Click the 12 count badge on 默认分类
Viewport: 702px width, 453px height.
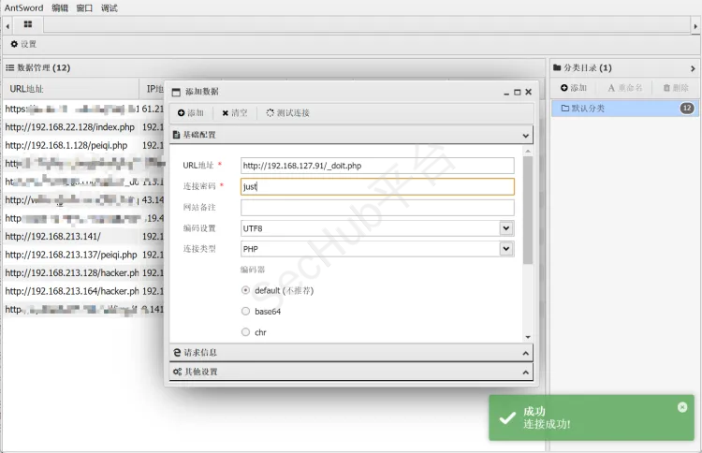(687, 108)
